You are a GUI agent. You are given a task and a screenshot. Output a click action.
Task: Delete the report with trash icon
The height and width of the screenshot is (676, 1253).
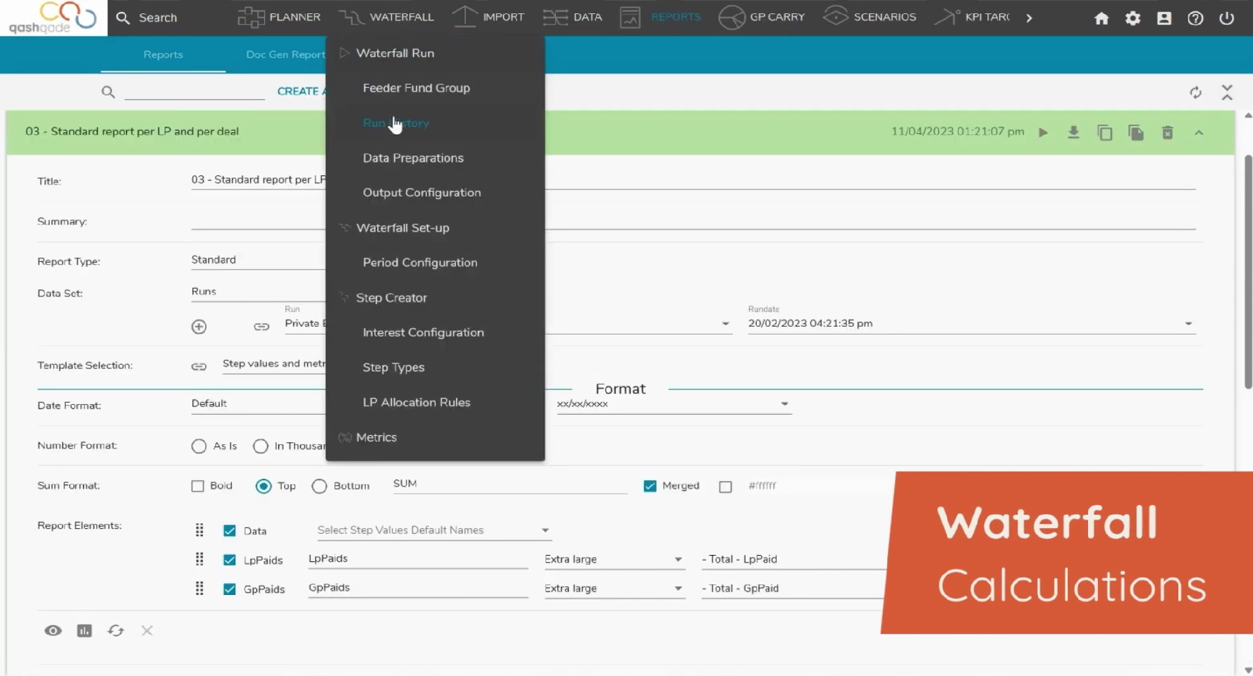pos(1168,132)
